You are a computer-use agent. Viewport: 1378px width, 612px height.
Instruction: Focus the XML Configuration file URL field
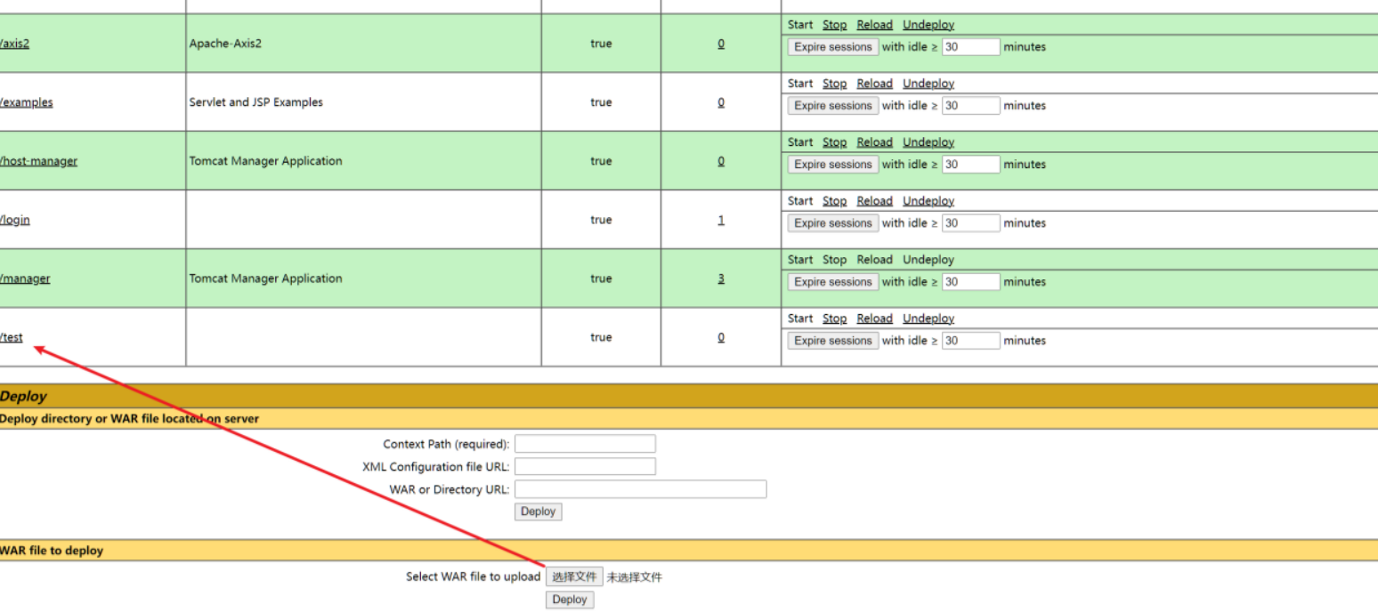coord(585,467)
